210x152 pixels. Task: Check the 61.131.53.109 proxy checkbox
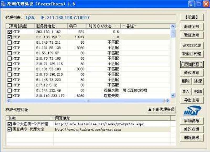pyautogui.click(x=9, y=69)
